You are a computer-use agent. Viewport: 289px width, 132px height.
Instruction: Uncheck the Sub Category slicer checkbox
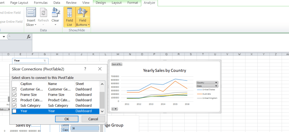point(15,106)
